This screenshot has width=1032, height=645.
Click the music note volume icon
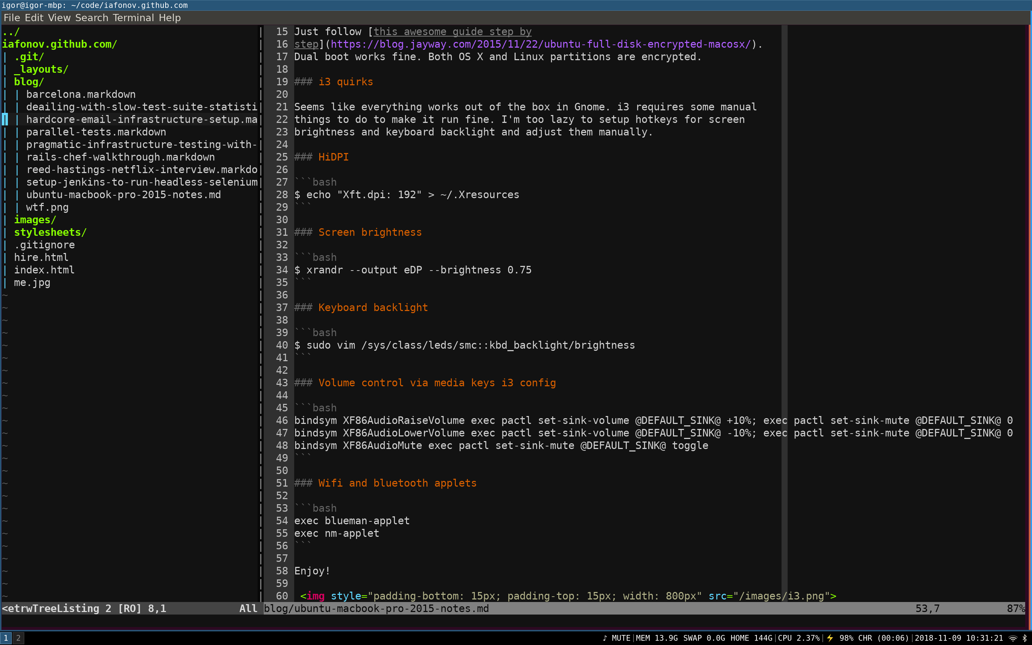tap(605, 638)
